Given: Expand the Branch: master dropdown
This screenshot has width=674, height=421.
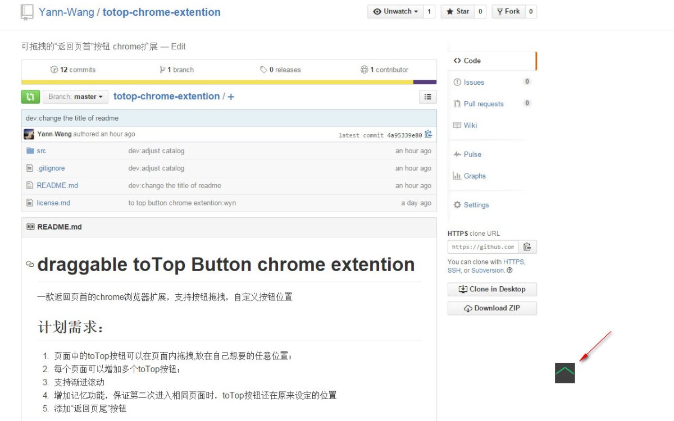Looking at the screenshot, I should pyautogui.click(x=75, y=97).
